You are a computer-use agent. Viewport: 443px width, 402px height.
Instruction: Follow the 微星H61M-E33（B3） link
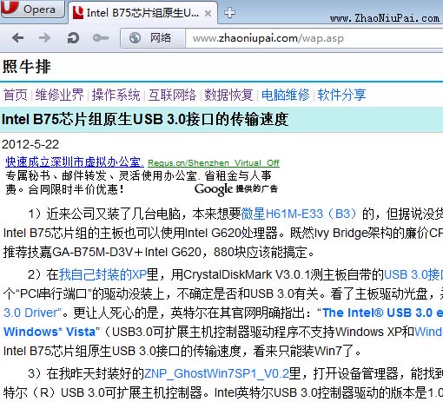point(299,214)
